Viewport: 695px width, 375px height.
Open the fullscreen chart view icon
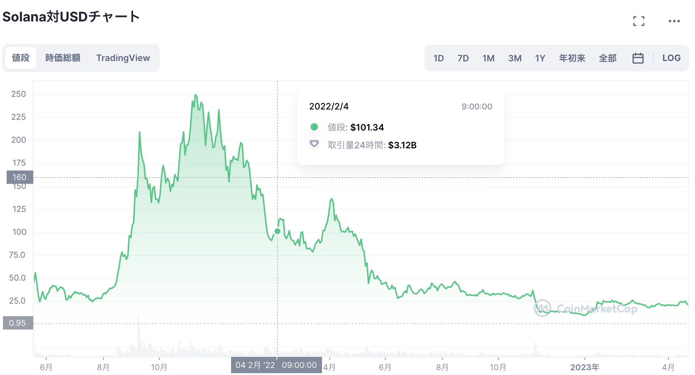[638, 21]
